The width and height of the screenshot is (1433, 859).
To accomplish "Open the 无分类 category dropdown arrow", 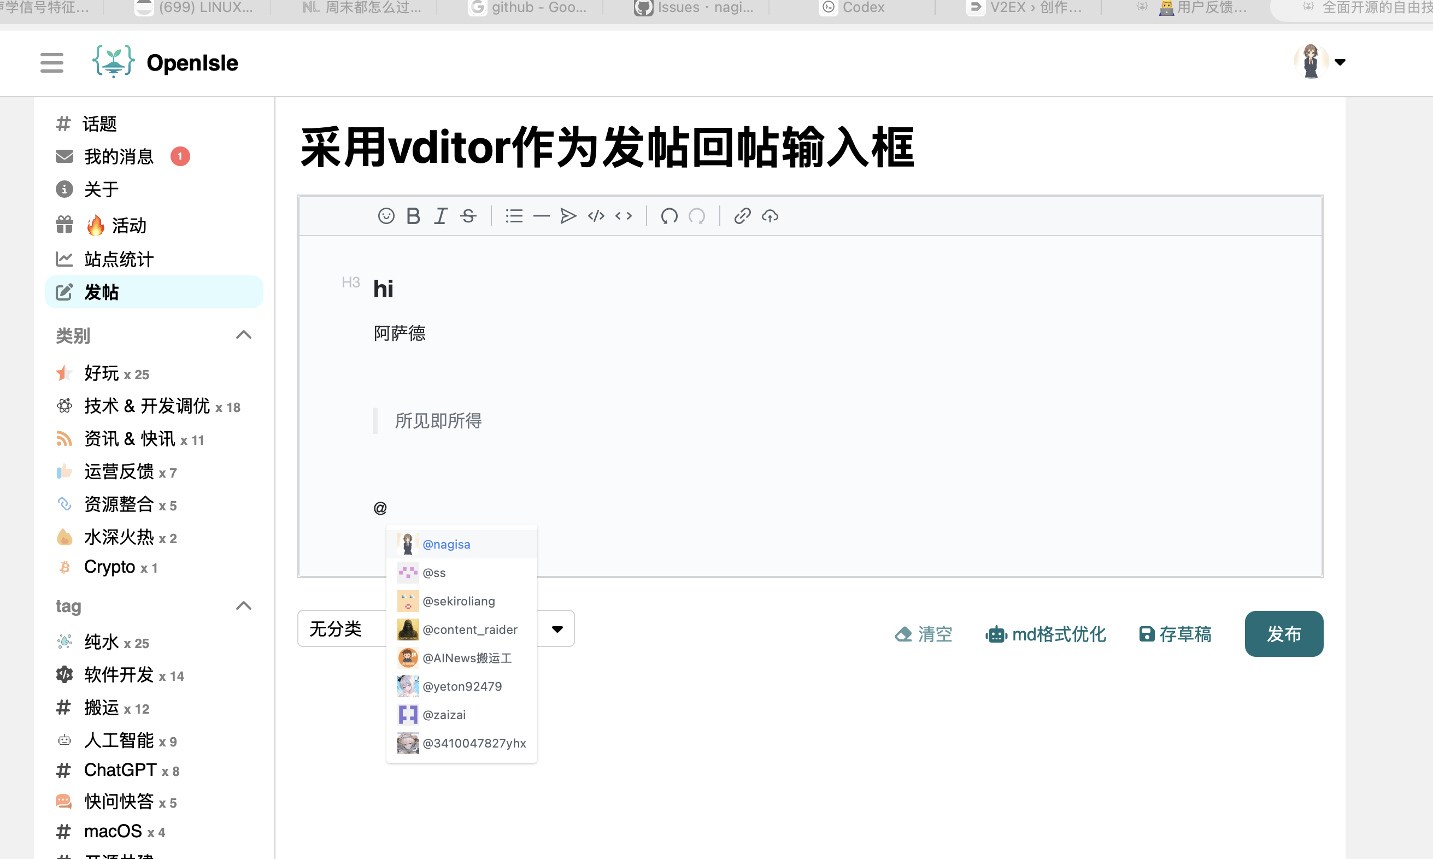I will 557,629.
